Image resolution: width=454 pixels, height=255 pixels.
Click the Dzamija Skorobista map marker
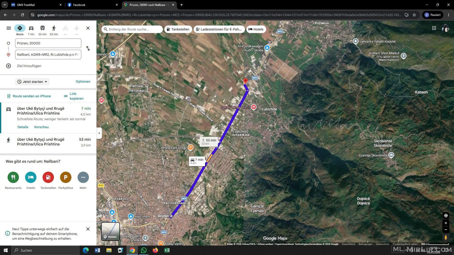click(391, 155)
